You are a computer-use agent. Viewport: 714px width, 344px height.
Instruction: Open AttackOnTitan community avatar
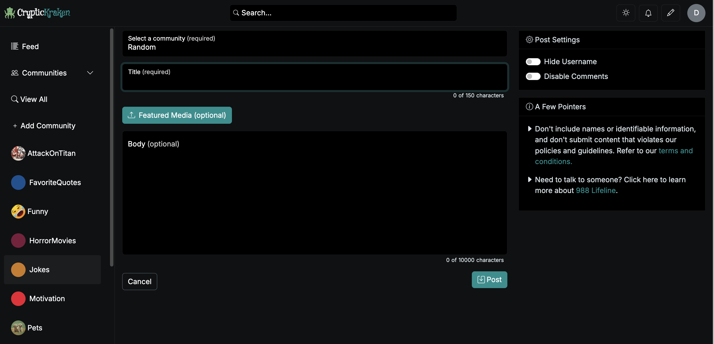(x=18, y=153)
